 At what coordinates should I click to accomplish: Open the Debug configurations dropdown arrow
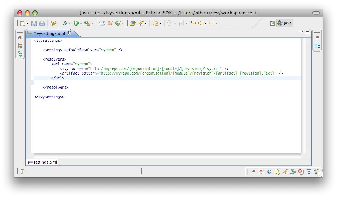click(x=70, y=24)
